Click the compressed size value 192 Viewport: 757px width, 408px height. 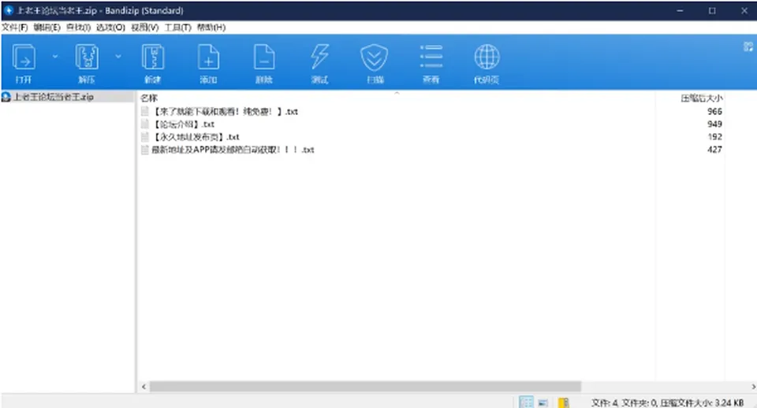coord(714,136)
